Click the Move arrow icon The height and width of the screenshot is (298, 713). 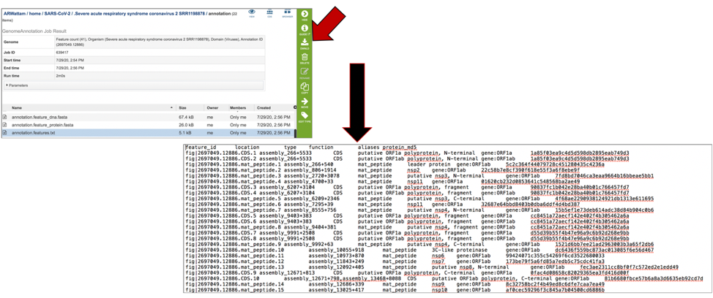(x=305, y=103)
